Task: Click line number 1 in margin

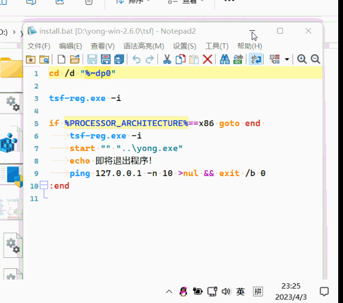Action: (x=36, y=73)
